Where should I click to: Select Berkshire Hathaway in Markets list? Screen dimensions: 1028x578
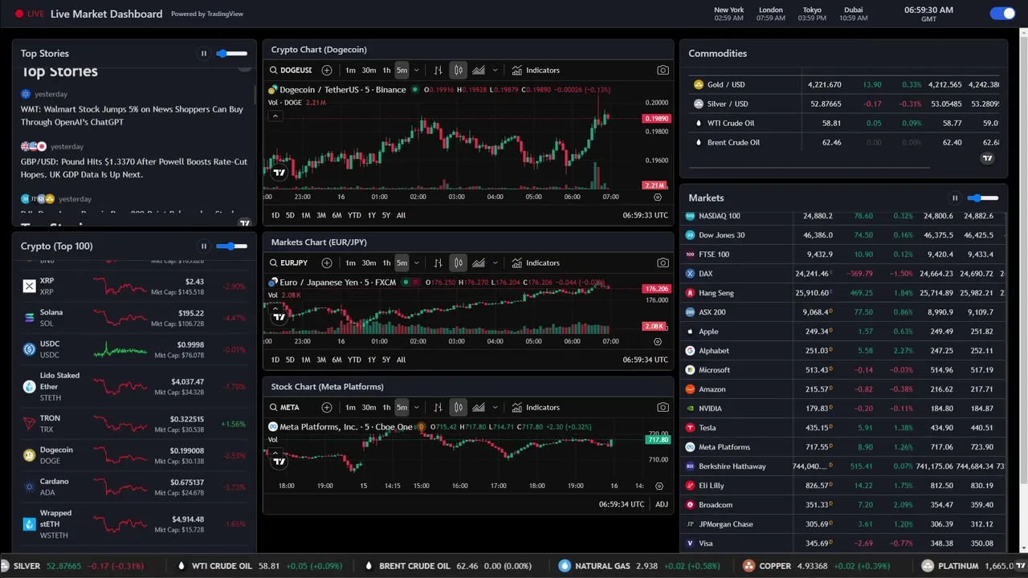coord(842,466)
